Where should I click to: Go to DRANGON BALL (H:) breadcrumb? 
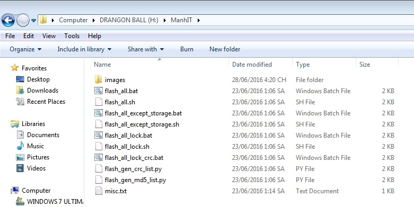coord(129,20)
